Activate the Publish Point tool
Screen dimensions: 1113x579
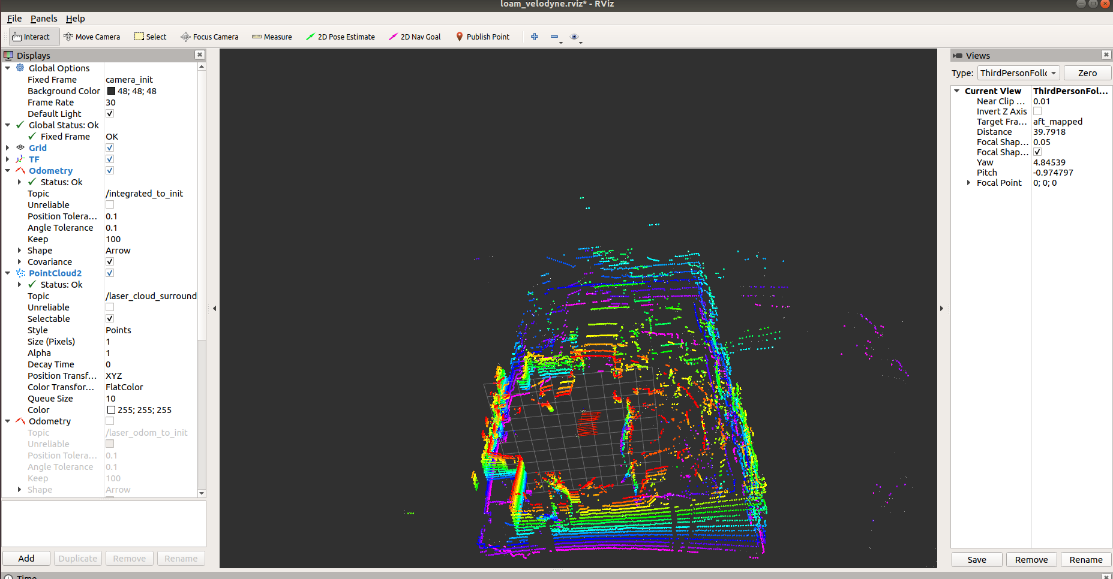[482, 37]
